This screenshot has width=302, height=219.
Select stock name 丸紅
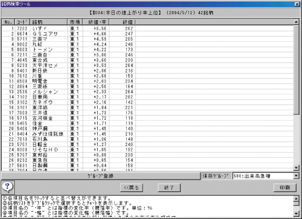tap(37, 44)
